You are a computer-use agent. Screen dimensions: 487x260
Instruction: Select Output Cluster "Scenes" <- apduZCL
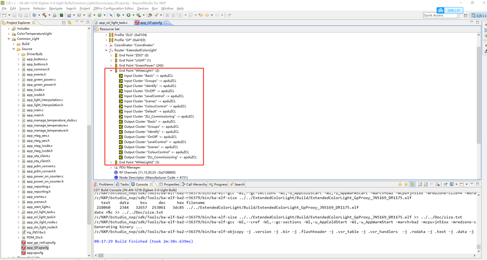(149, 147)
